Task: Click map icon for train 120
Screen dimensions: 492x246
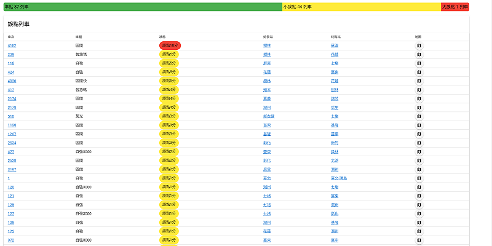Action: pos(419,186)
